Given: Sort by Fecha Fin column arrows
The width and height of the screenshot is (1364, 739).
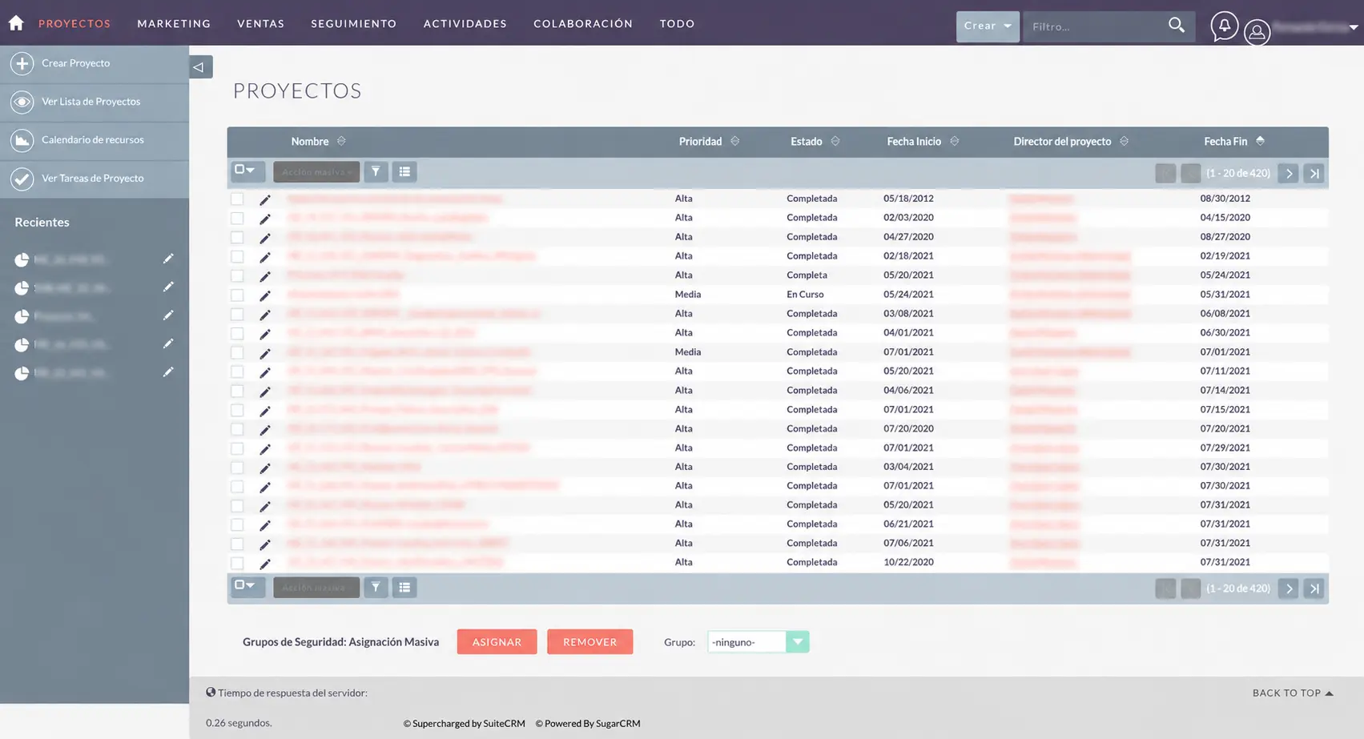Looking at the screenshot, I should coord(1260,141).
